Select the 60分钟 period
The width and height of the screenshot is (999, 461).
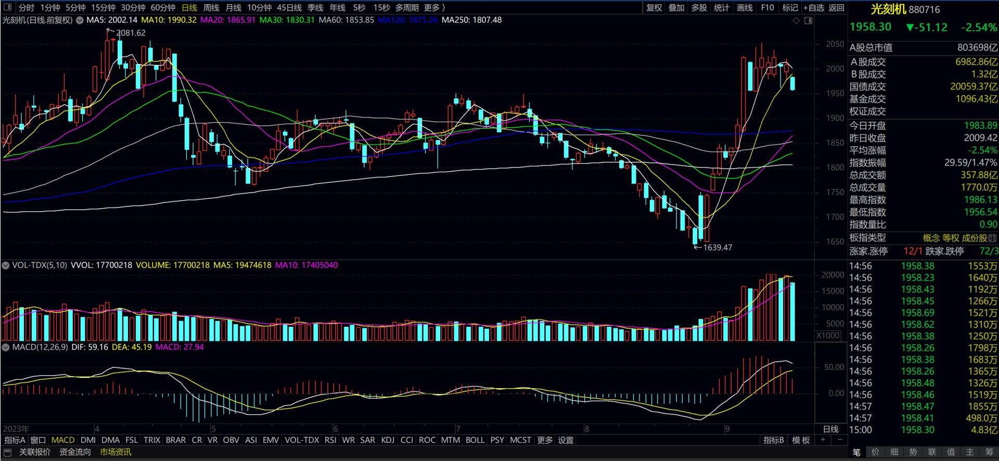point(163,8)
